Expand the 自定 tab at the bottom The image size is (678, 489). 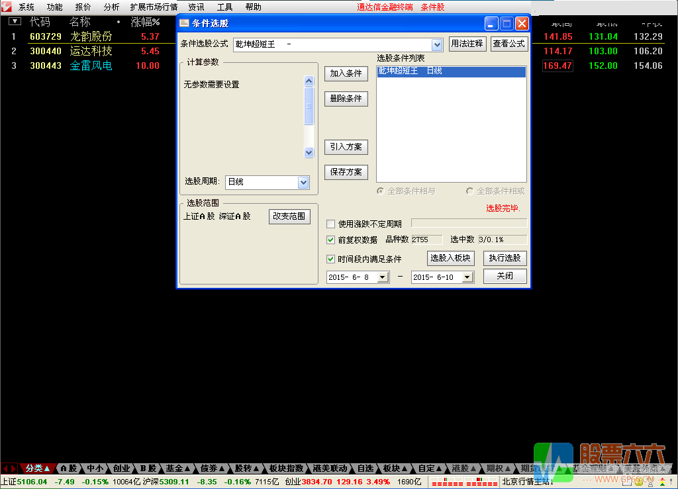pos(430,468)
